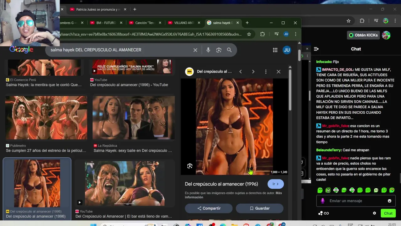Close the Patricia Juárez tab
The width and height of the screenshot is (401, 226).
(125, 9)
